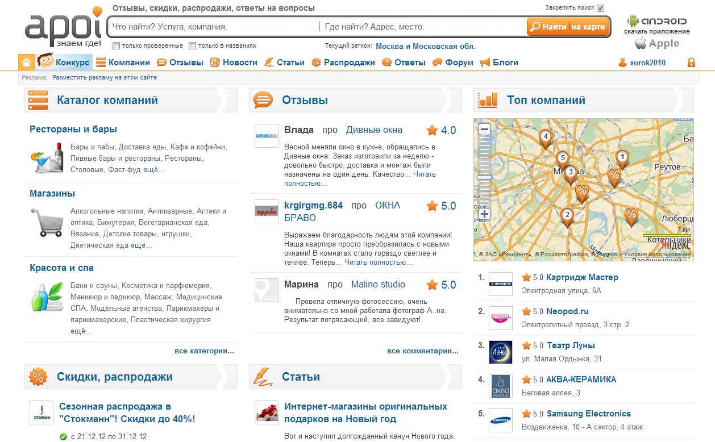Toggle the 'Закрепить поиск' checkbox
715x442 pixels.
click(601, 8)
